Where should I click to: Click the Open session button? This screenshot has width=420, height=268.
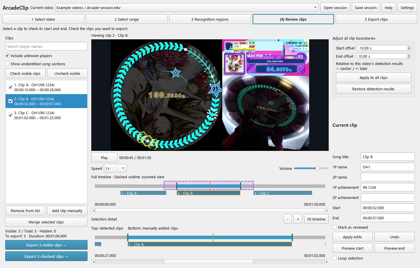pyautogui.click(x=335, y=8)
